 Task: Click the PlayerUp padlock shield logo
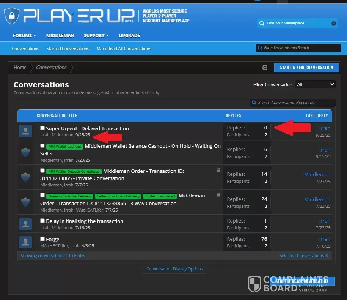click(x=11, y=16)
